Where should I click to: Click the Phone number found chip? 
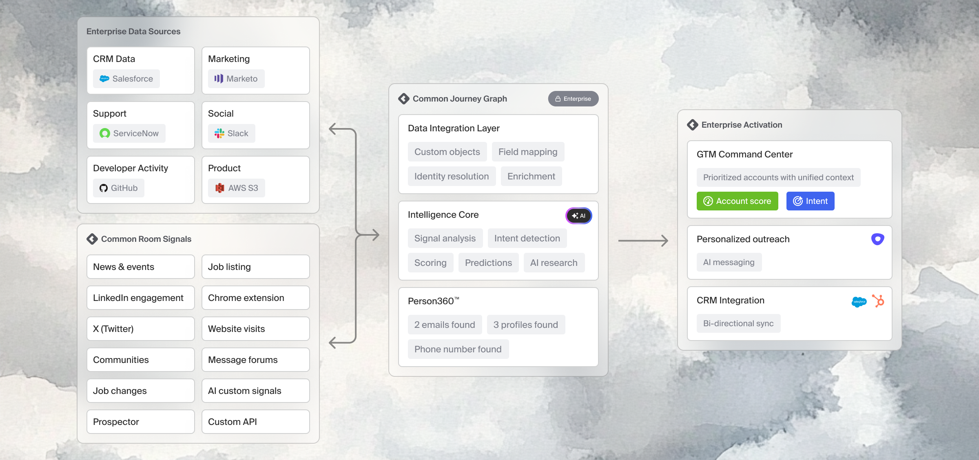click(458, 349)
